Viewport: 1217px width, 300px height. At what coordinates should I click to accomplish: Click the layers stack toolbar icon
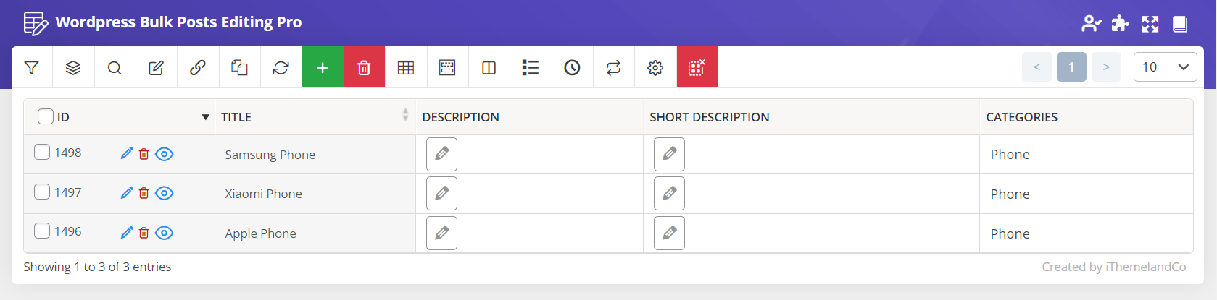[73, 67]
